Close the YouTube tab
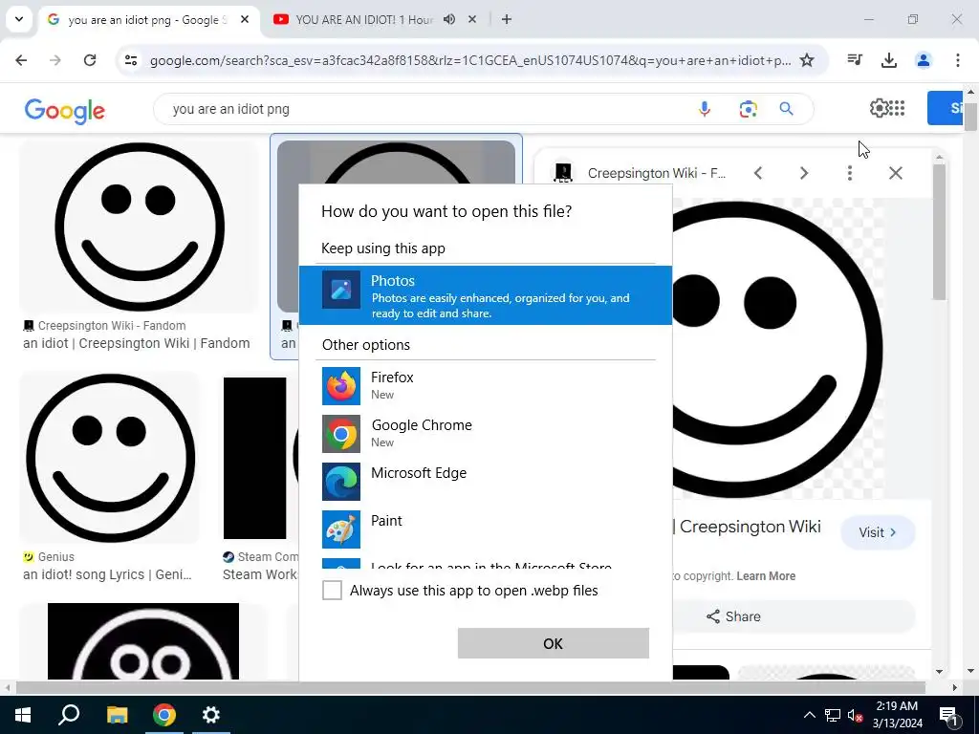The image size is (979, 734). pyautogui.click(x=472, y=19)
